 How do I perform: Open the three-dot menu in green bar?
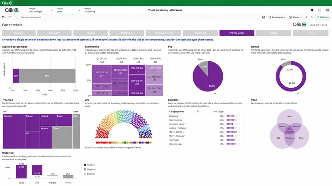point(17,3)
